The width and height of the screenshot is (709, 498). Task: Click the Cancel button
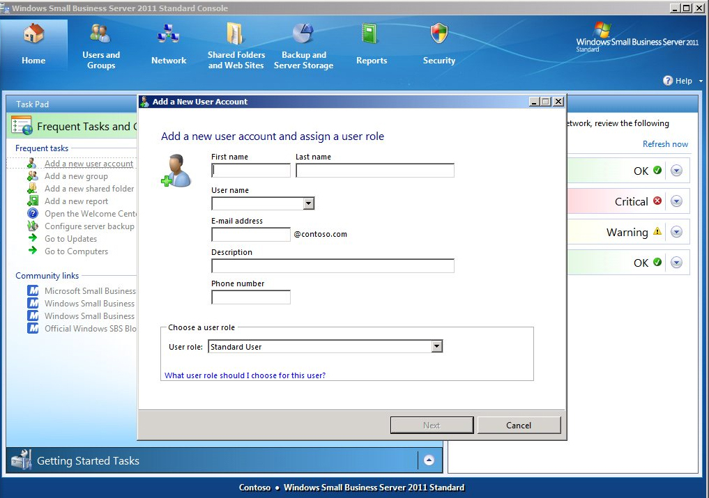(x=519, y=426)
